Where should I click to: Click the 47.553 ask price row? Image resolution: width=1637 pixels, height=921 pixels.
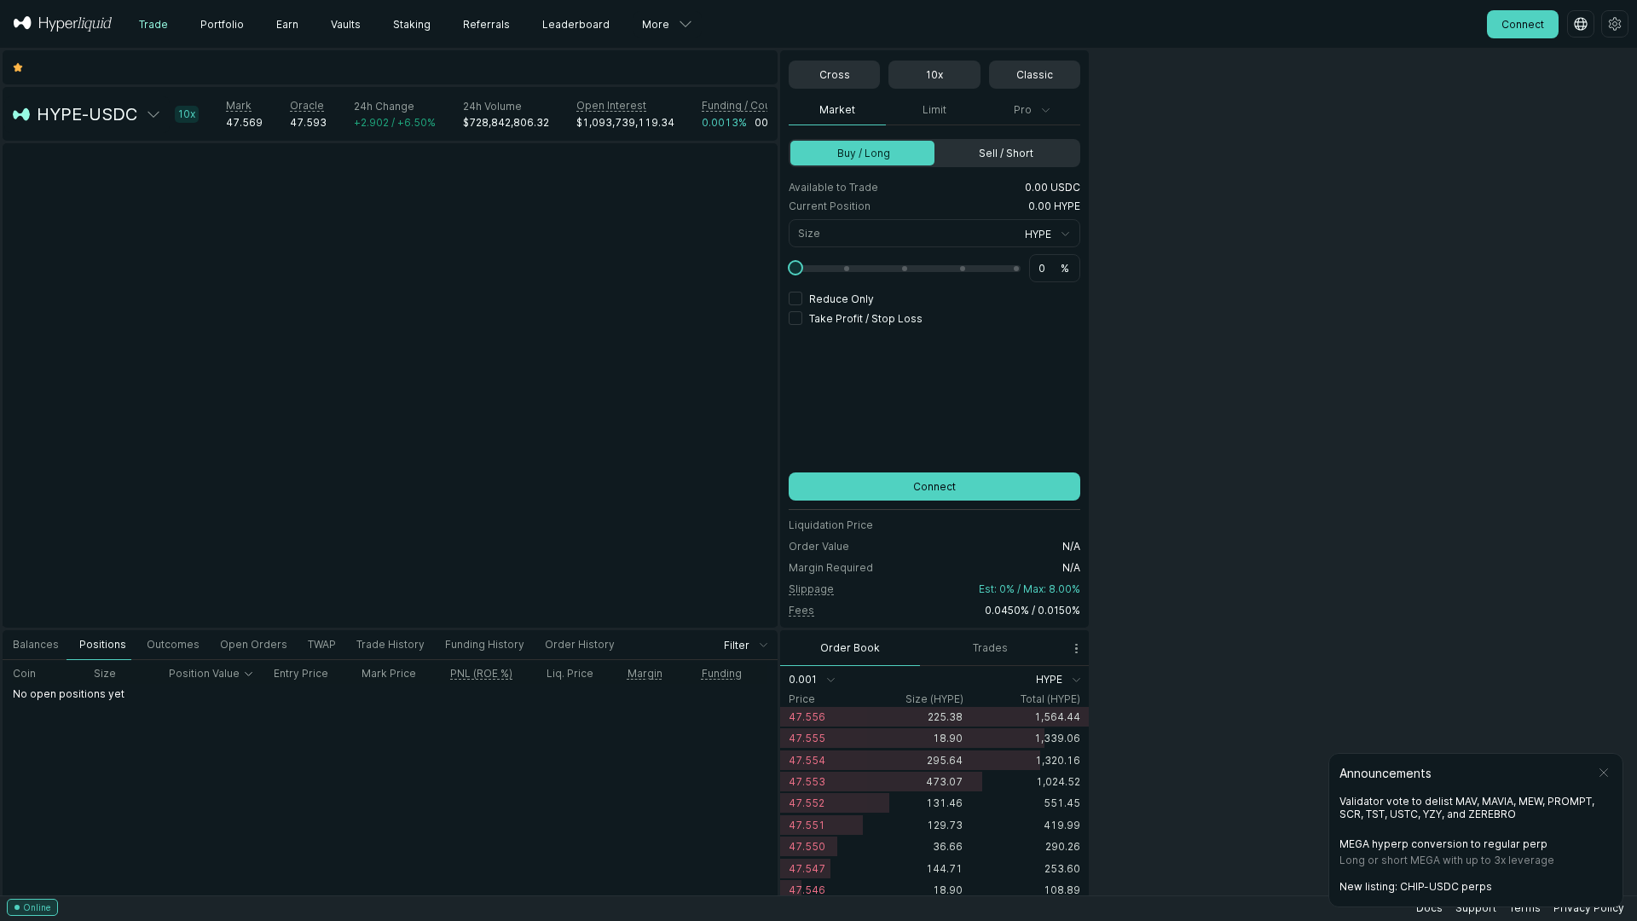pyautogui.click(x=934, y=782)
